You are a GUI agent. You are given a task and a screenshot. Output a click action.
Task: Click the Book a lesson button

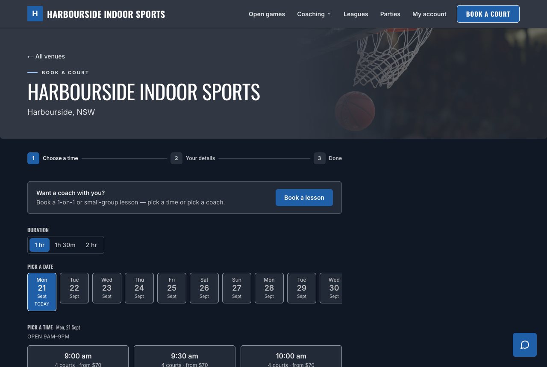coord(304,198)
